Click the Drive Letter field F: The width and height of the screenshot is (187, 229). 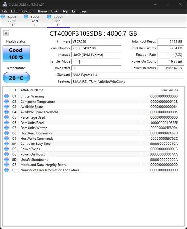pos(96,68)
